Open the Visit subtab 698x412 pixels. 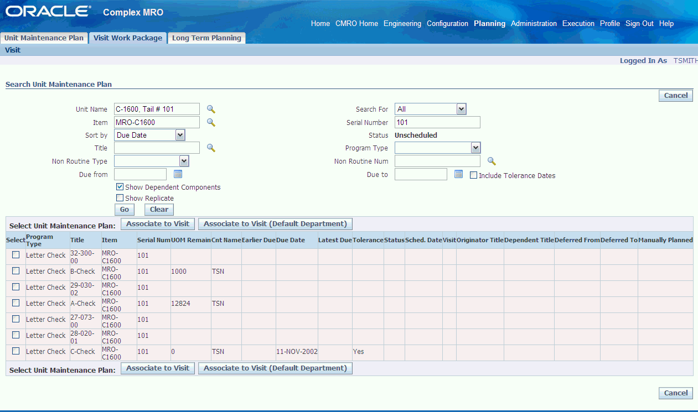click(x=13, y=50)
